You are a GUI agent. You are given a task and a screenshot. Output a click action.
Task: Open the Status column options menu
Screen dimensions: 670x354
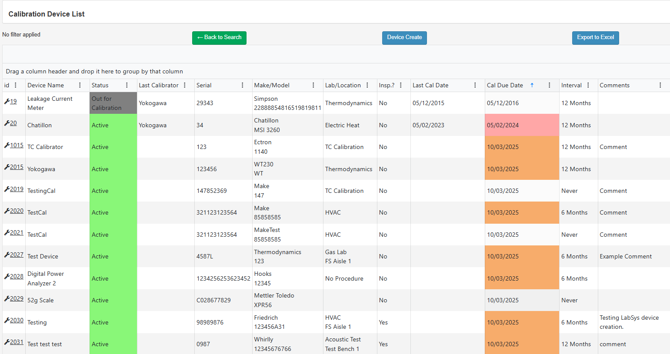[x=127, y=85]
